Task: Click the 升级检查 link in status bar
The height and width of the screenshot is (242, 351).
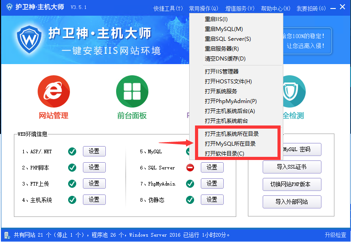Action: pyautogui.click(x=335, y=235)
